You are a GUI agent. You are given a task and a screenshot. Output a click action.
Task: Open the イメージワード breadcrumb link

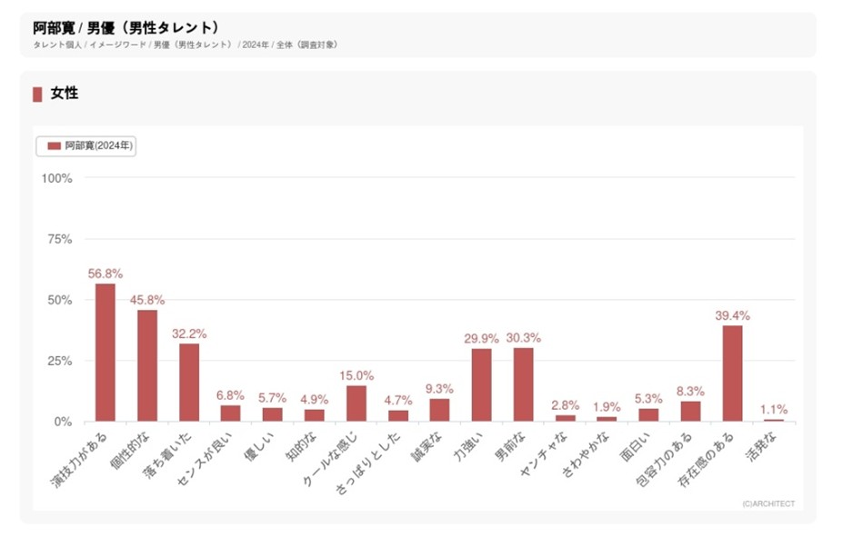(x=117, y=45)
